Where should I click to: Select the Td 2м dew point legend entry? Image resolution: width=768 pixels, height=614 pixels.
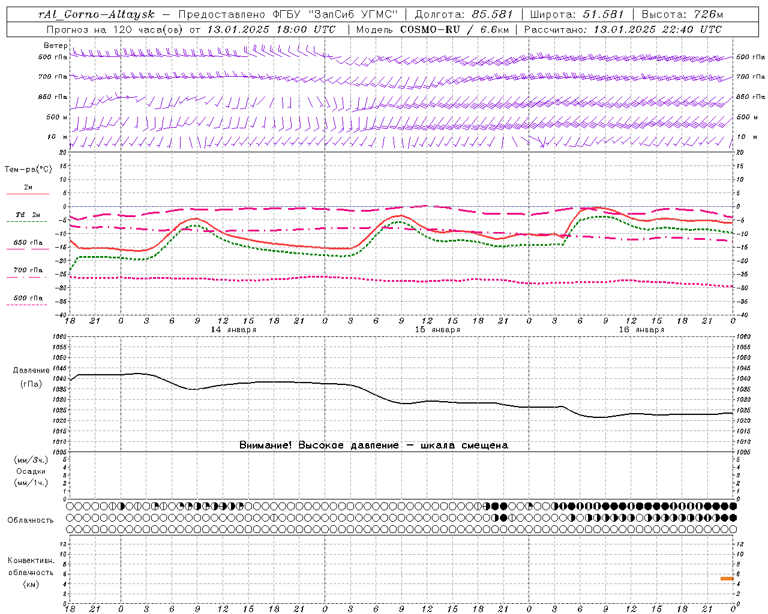28,215
